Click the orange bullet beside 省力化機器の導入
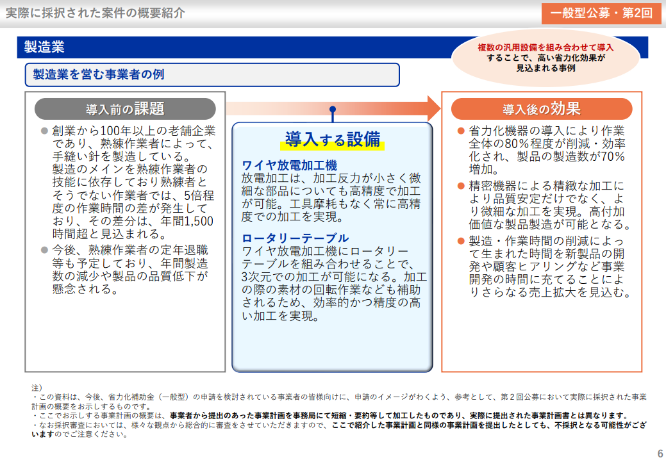Screen dimensions: 666x460 (460, 131)
